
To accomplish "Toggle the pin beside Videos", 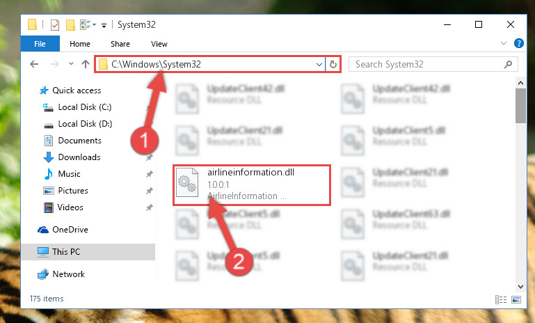I will click(x=149, y=207).
